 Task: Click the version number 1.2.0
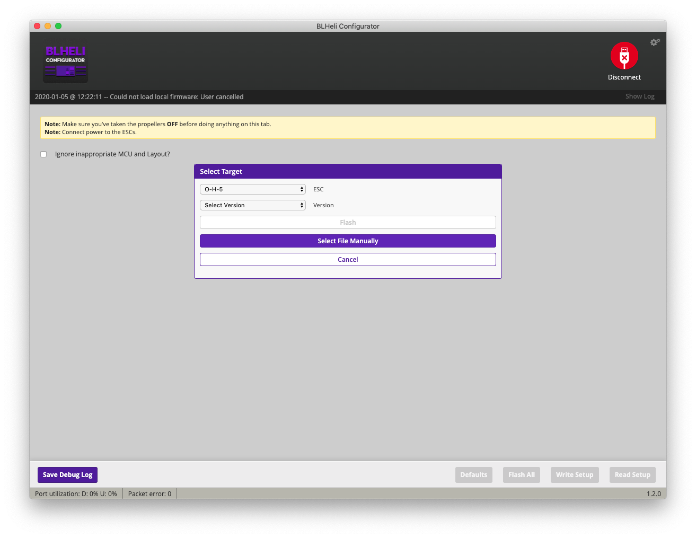click(654, 494)
